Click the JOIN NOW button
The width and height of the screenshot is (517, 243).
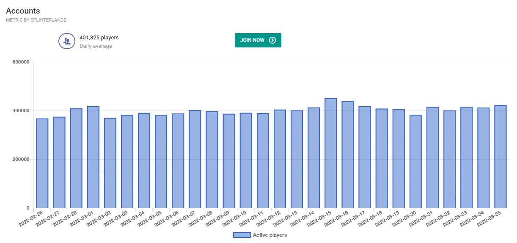258,40
